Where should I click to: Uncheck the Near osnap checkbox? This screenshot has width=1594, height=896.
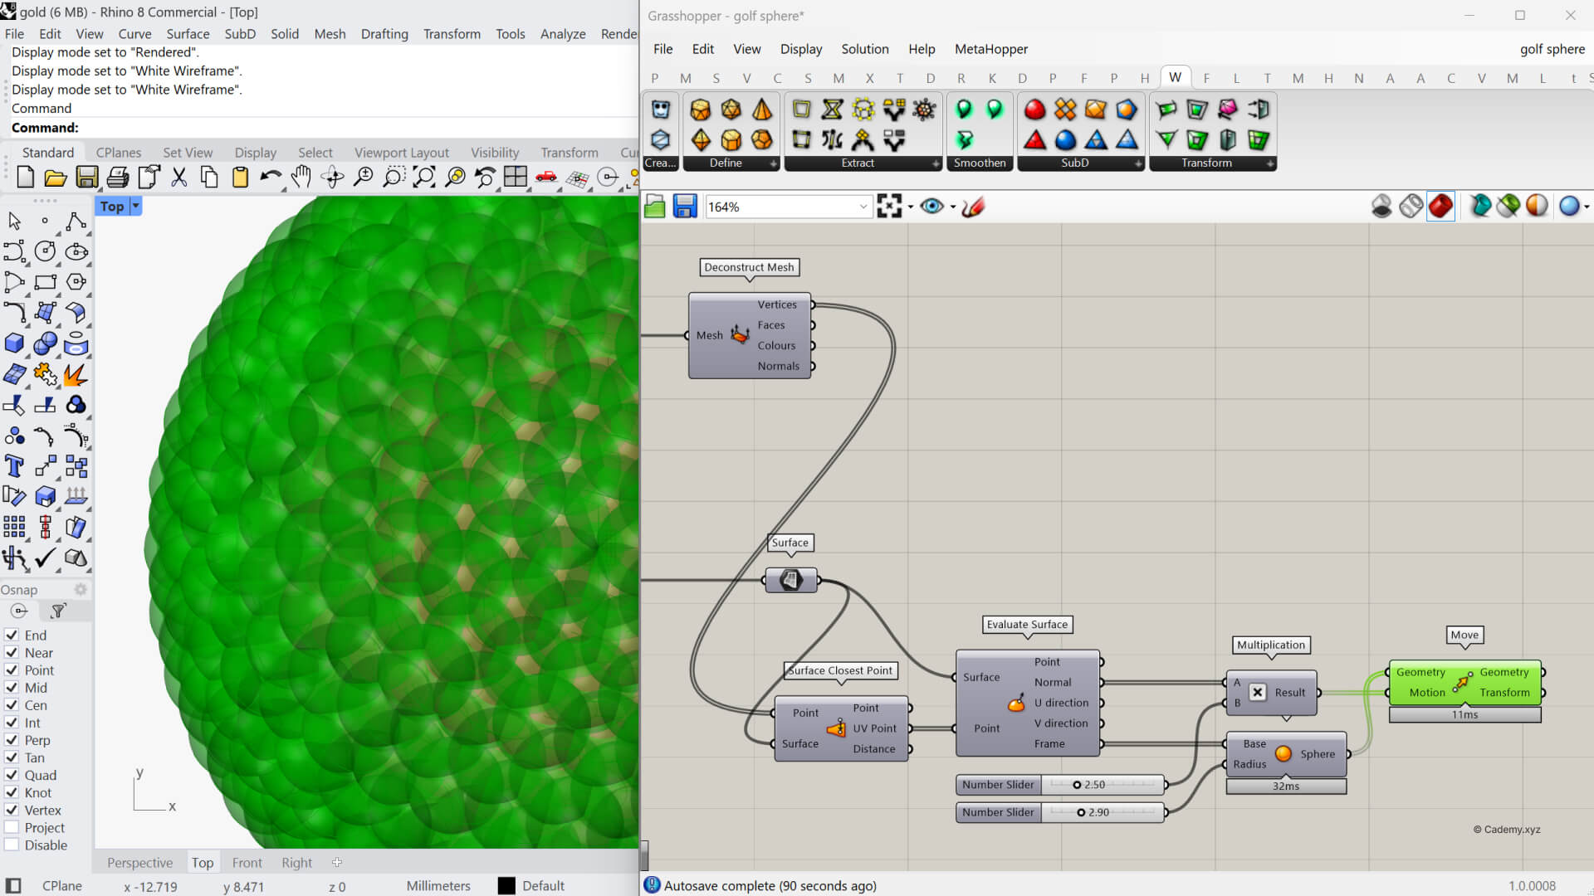(12, 653)
